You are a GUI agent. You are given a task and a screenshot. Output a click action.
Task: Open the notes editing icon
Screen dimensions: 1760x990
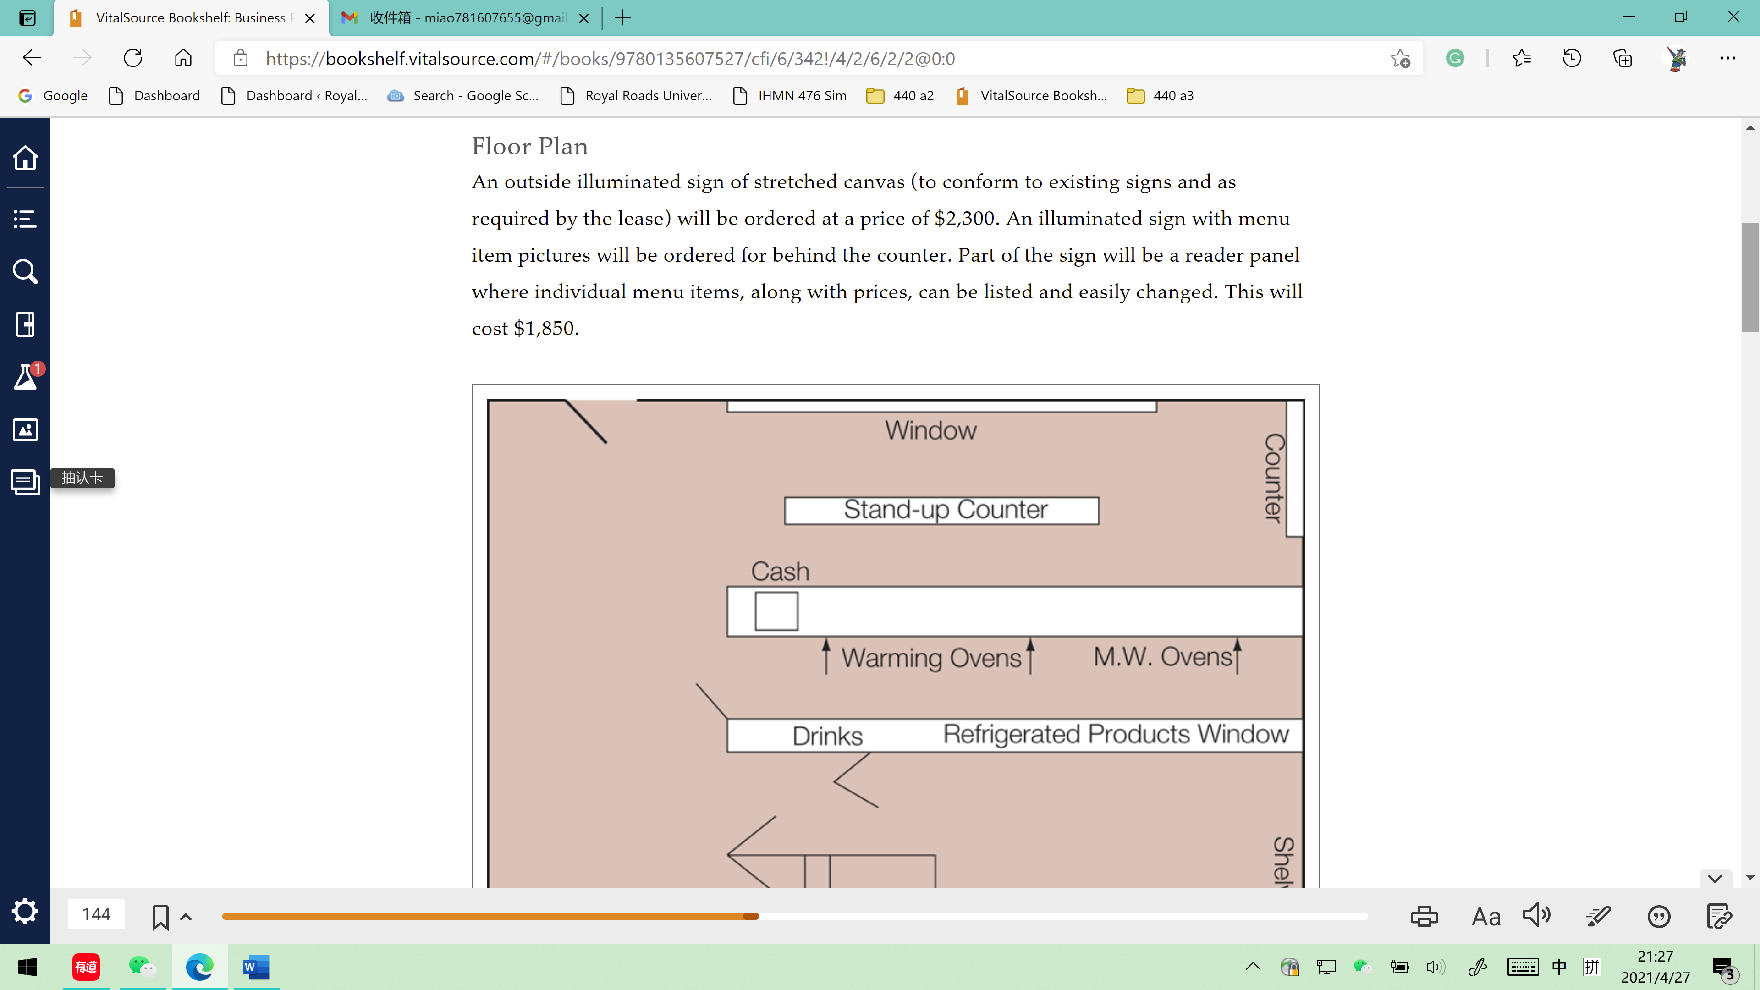point(1719,916)
